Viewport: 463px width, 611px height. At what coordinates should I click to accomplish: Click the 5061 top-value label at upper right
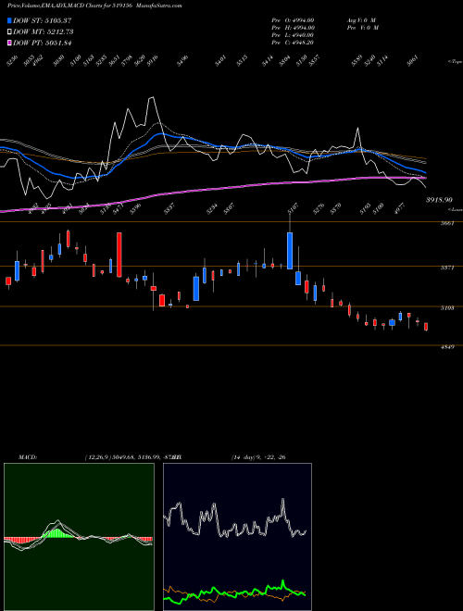[x=413, y=61]
